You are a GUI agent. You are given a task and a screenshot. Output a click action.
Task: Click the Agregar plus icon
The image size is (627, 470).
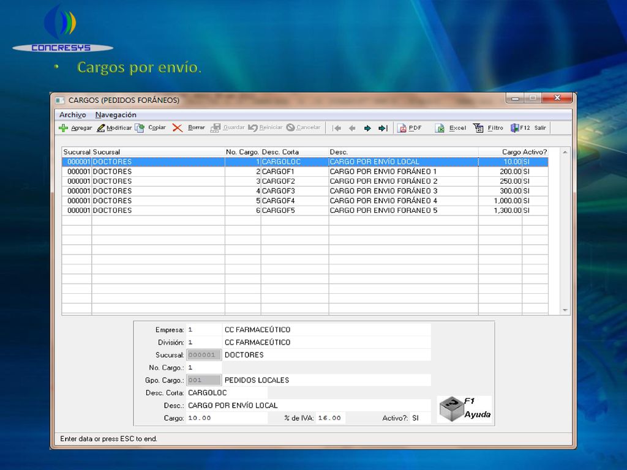(x=63, y=128)
